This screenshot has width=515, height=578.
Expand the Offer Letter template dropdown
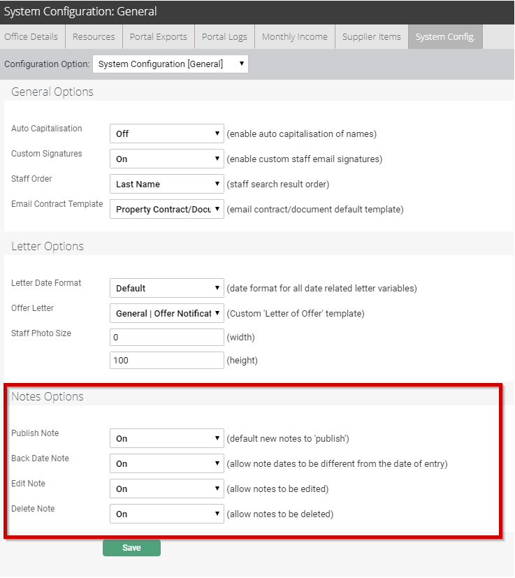[166, 313]
